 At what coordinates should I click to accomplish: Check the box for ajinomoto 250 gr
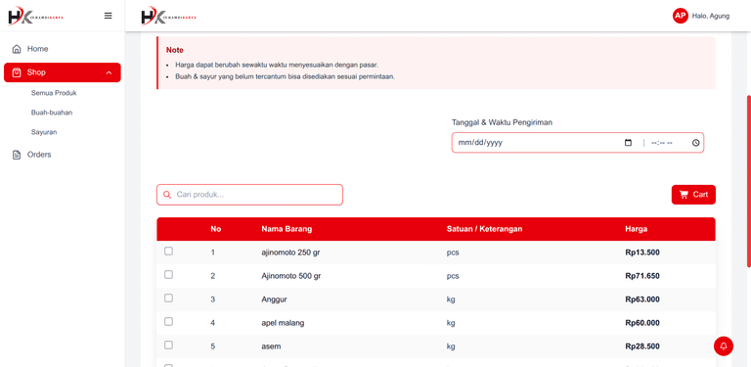(168, 252)
